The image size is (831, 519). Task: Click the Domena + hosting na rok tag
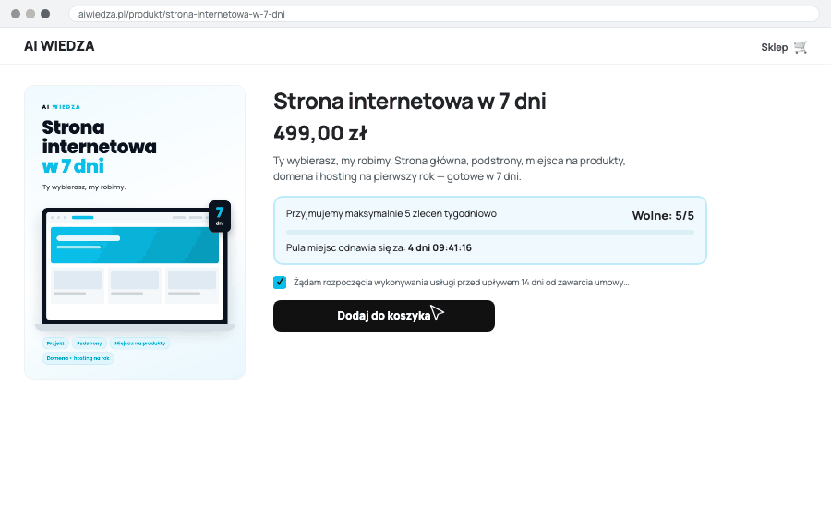pyautogui.click(x=78, y=358)
